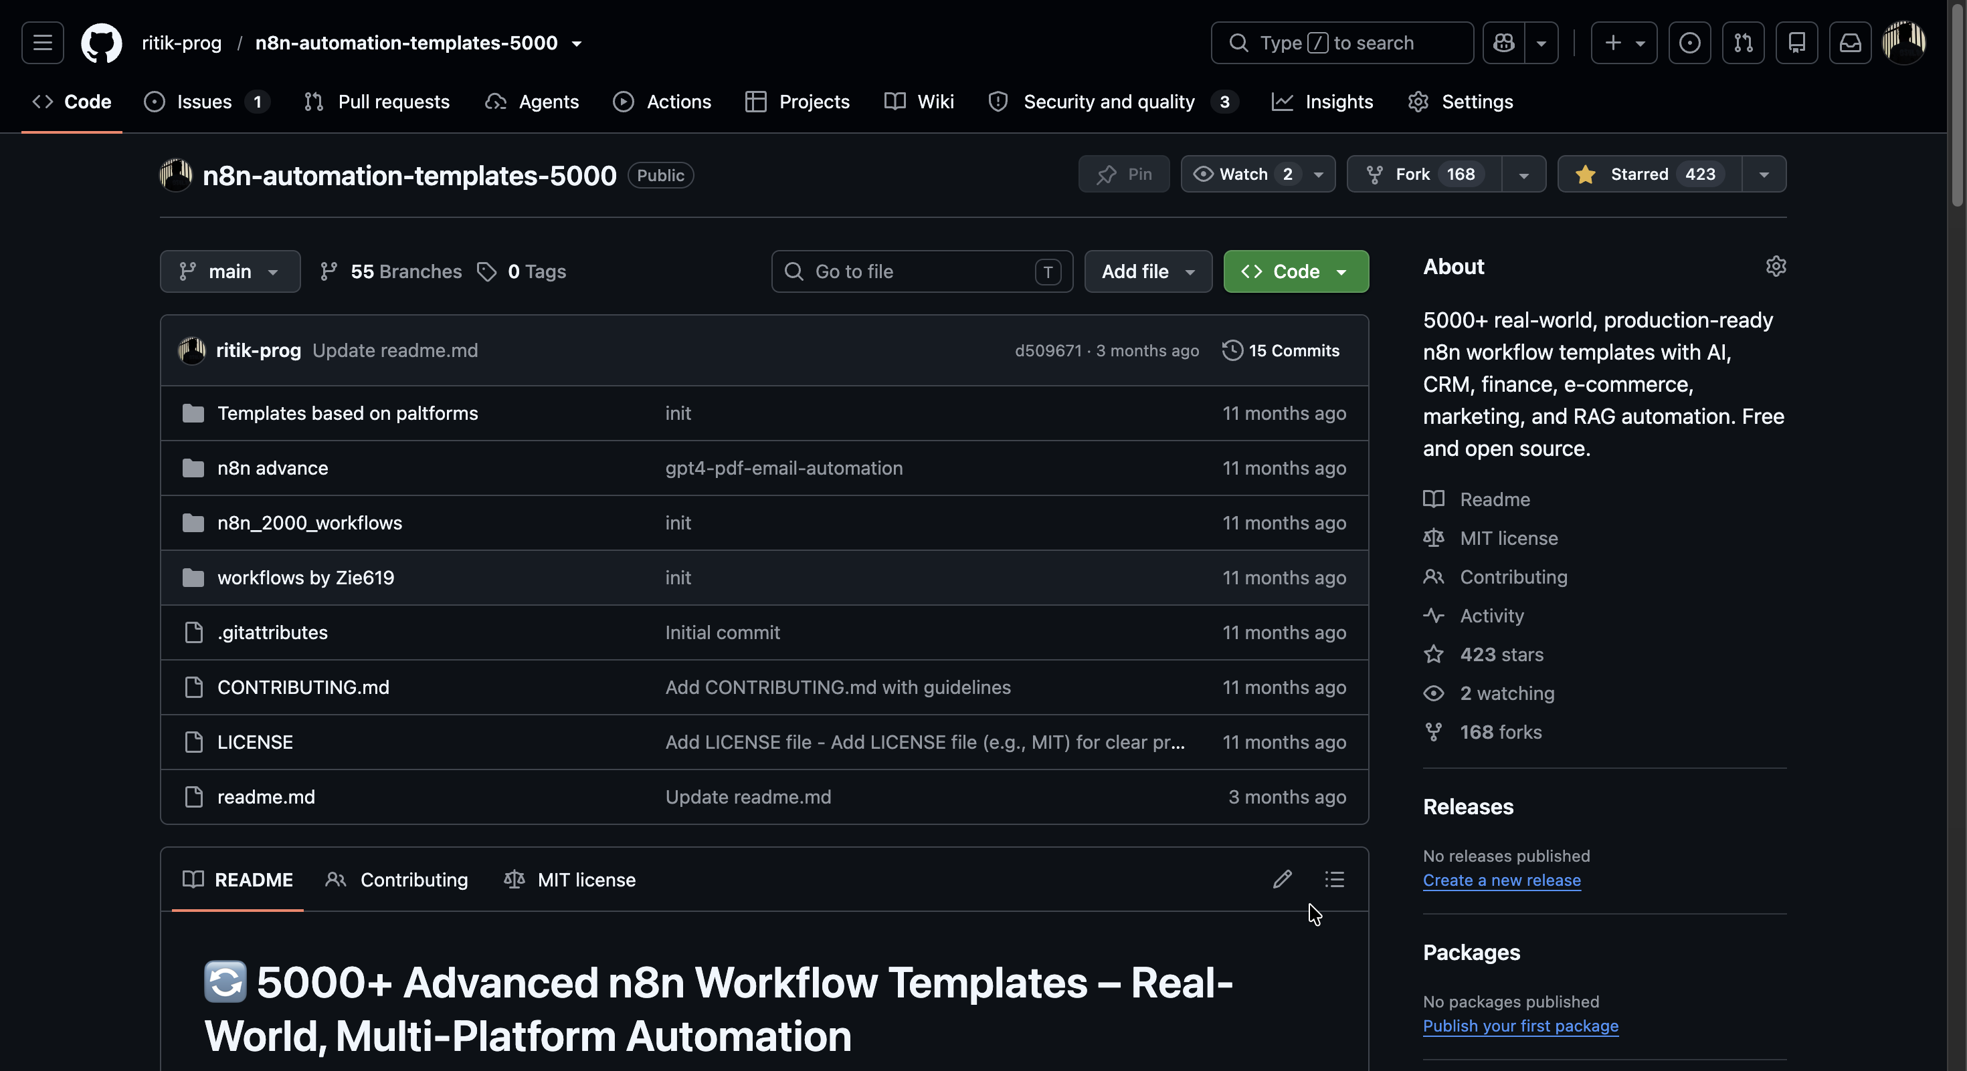Open gpt4-pdf-email-automation commit message
Image resolution: width=1967 pixels, height=1071 pixels.
pyautogui.click(x=783, y=467)
